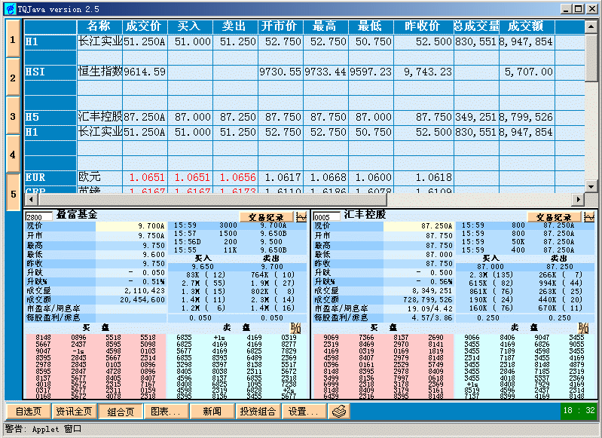602x438 pixels.
Task: Open the 图表... dialog
Action: coord(166,412)
